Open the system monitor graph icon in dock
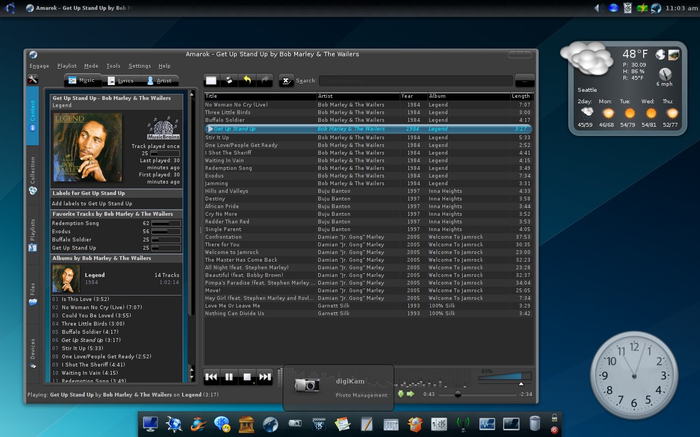 pos(487,423)
